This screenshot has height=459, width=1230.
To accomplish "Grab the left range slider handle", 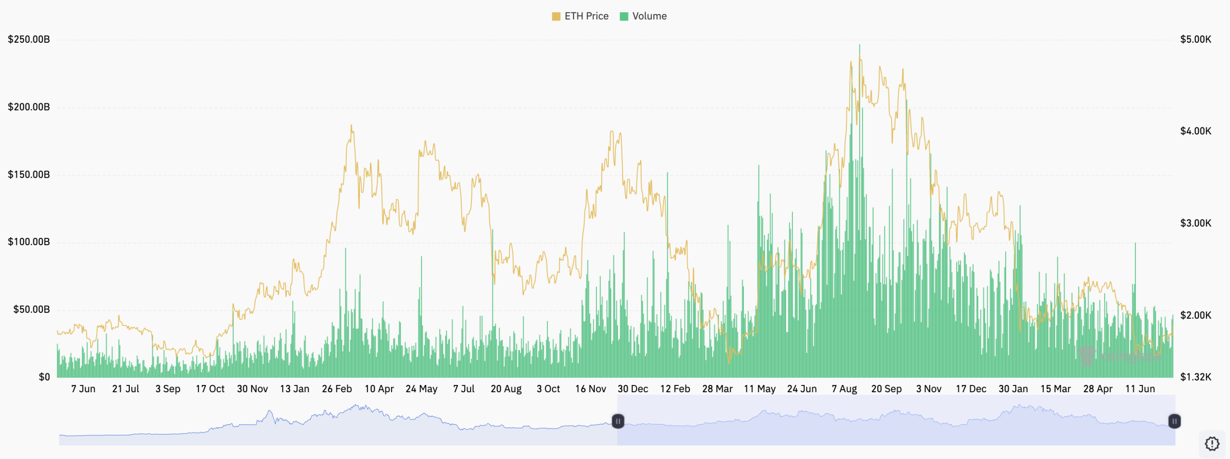I will click(618, 421).
